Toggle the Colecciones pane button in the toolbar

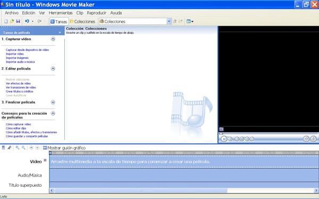coord(82,22)
